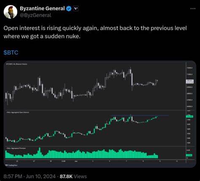
Task: Enlarge the attached BTC chart image
Action: pos(100,114)
